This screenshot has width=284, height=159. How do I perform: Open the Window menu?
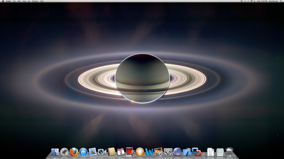35,1
